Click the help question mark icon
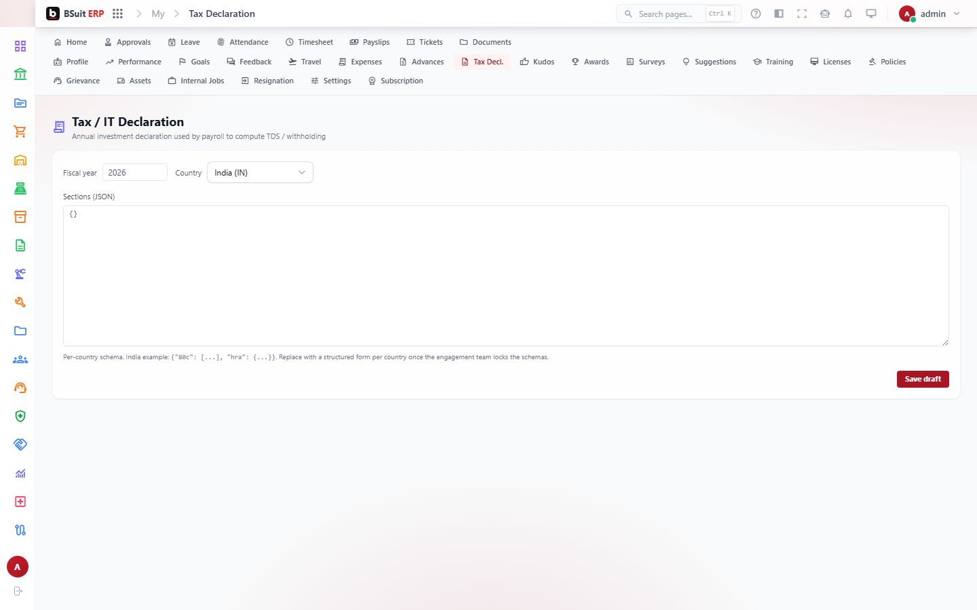 pos(756,14)
